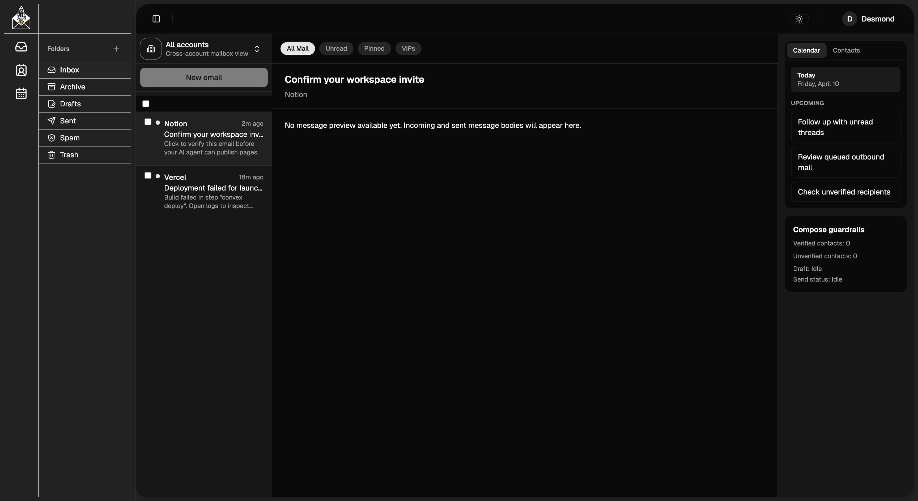918x501 pixels.
Task: Expand the All accounts switcher chevron
Action: pos(257,49)
